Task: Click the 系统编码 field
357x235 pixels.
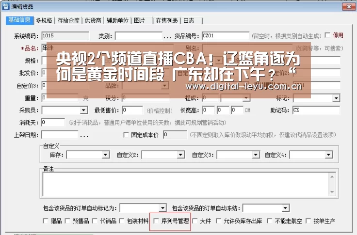Action: (65, 36)
